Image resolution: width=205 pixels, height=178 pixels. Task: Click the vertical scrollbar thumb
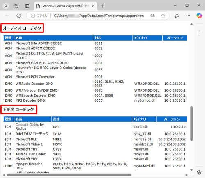pyautogui.click(x=191, y=123)
